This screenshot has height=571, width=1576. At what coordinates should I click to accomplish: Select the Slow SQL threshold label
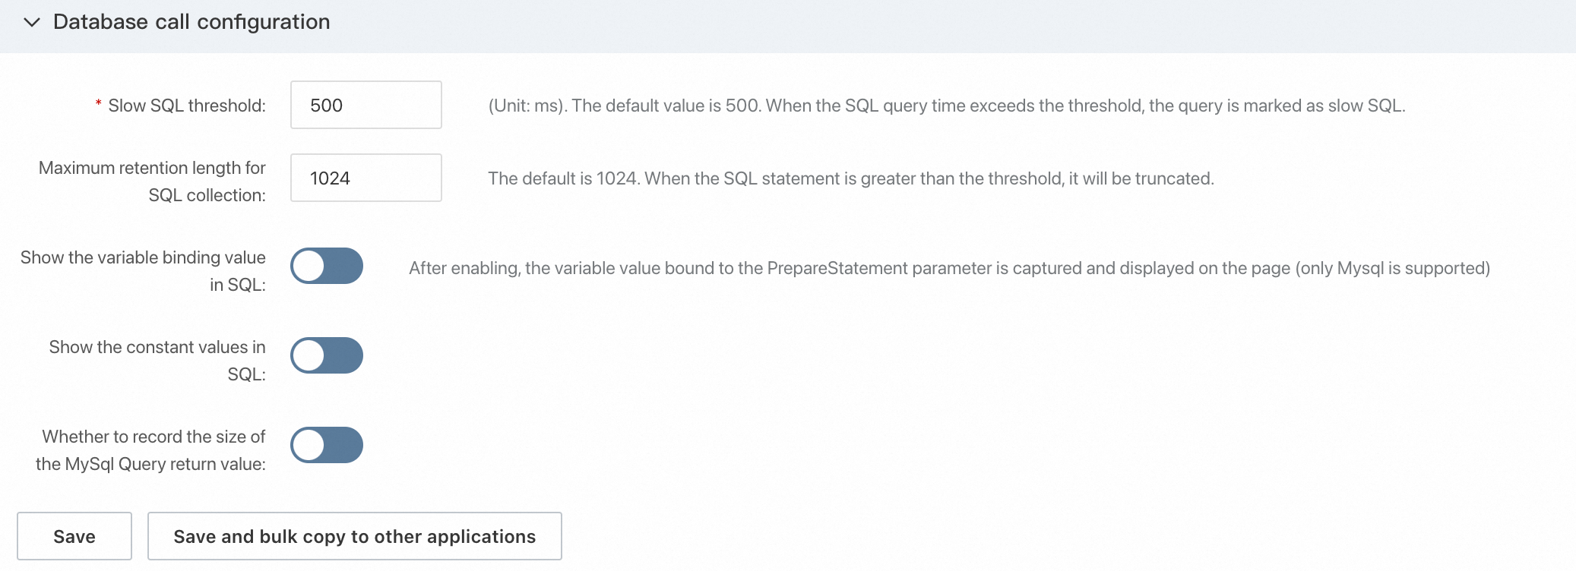187,106
